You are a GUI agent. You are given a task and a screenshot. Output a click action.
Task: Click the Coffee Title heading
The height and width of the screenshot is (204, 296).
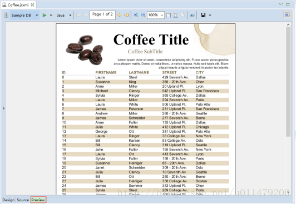pyautogui.click(x=151, y=39)
